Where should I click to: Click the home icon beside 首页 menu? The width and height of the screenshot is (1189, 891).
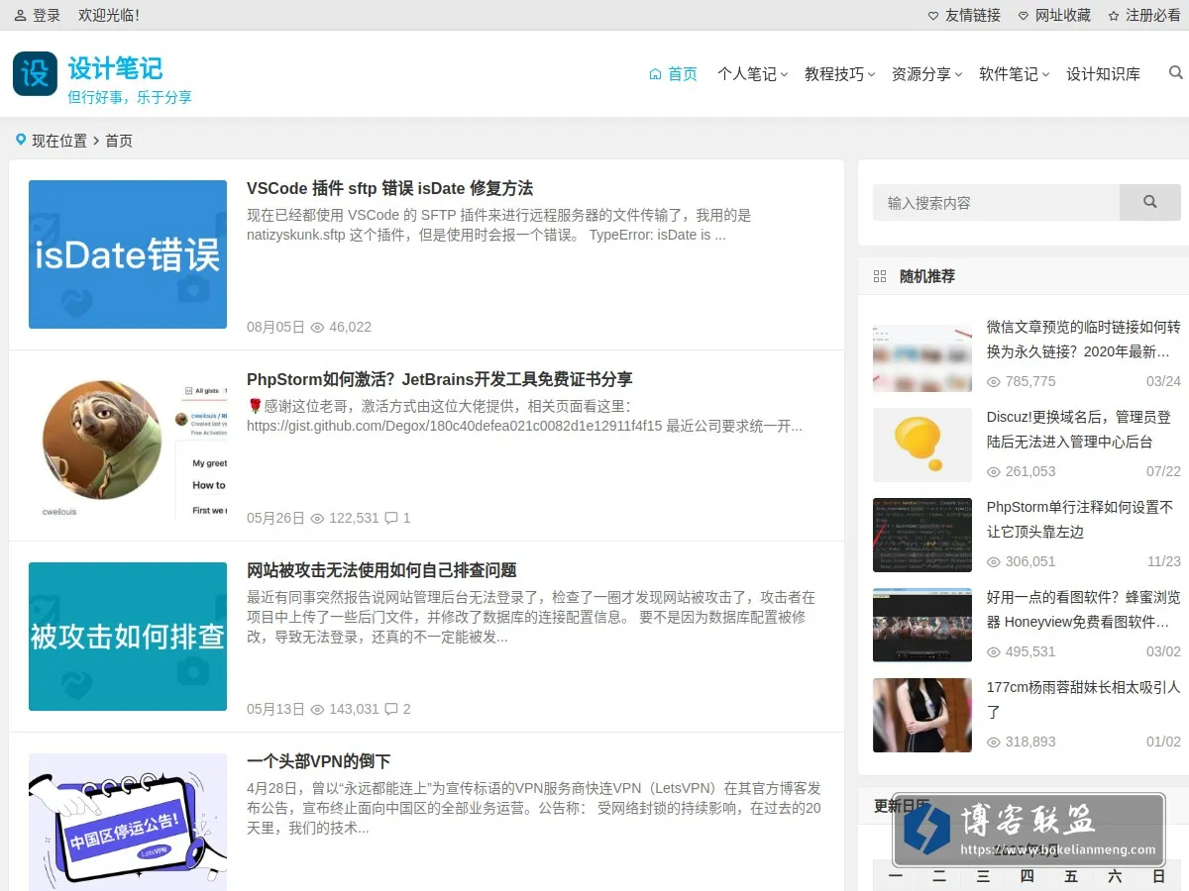(x=655, y=74)
